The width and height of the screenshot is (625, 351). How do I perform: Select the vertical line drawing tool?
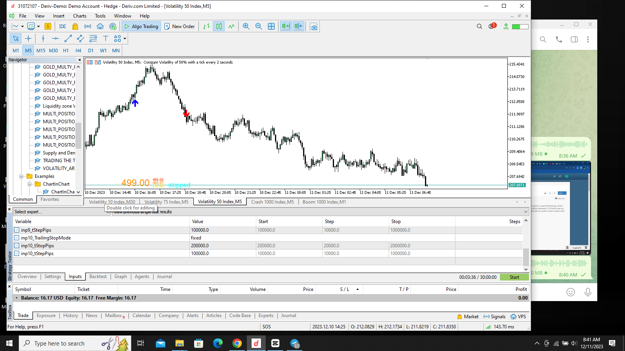coord(43,39)
